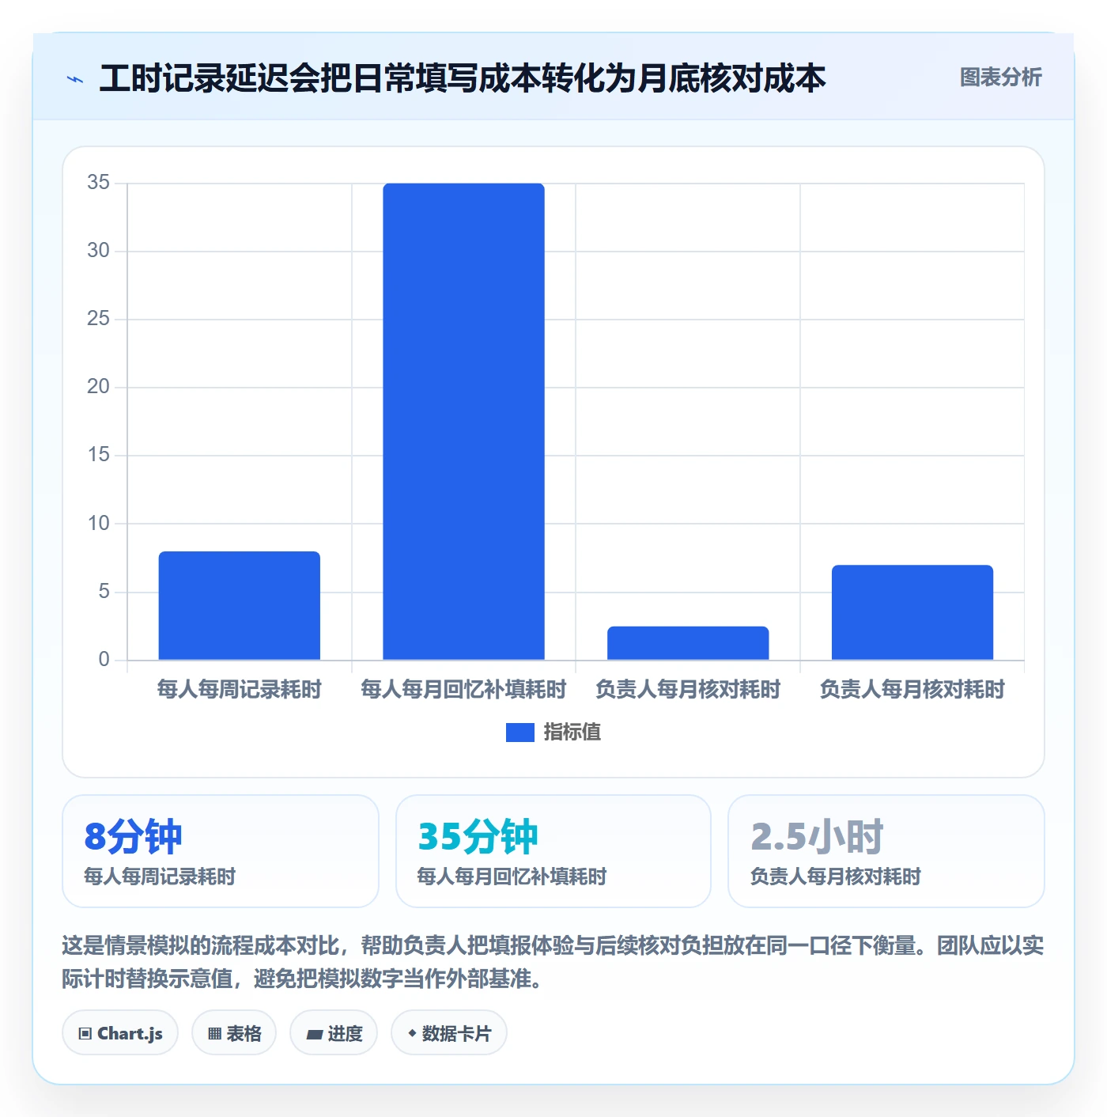Click the y-axis tick 35
The image size is (1107, 1117).
pyautogui.click(x=99, y=183)
